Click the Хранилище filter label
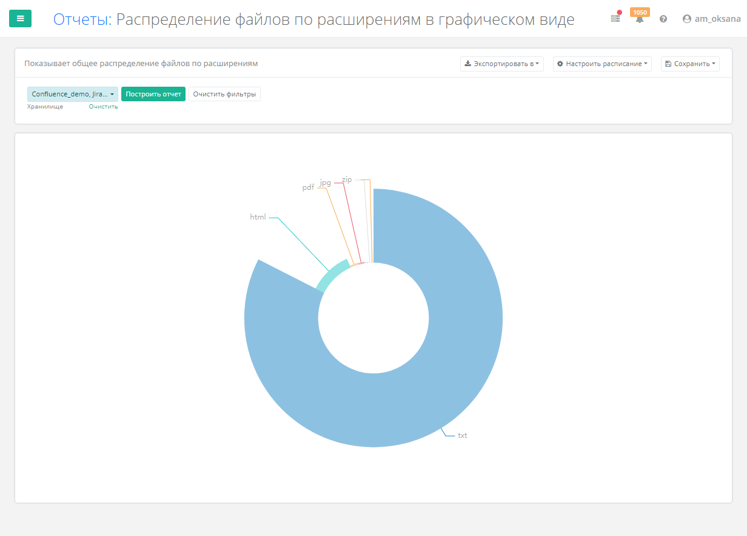Image resolution: width=747 pixels, height=536 pixels. 45,107
